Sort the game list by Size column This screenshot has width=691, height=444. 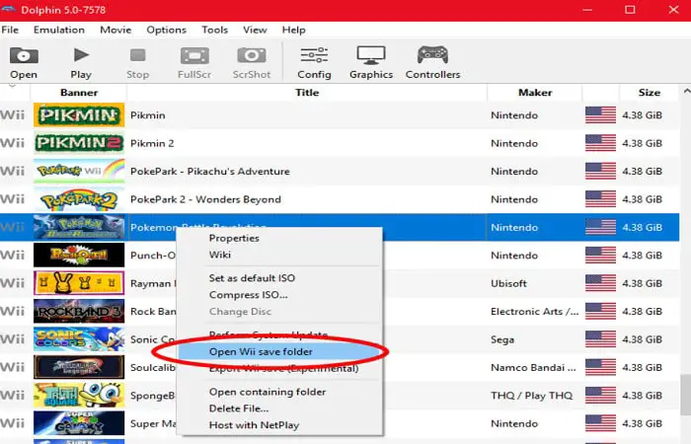650,93
